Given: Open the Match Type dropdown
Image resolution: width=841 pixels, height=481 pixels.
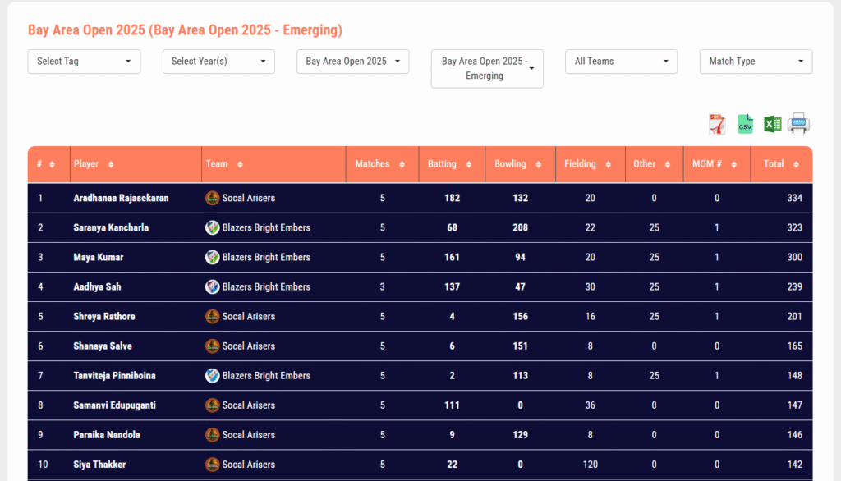Looking at the screenshot, I should [756, 62].
